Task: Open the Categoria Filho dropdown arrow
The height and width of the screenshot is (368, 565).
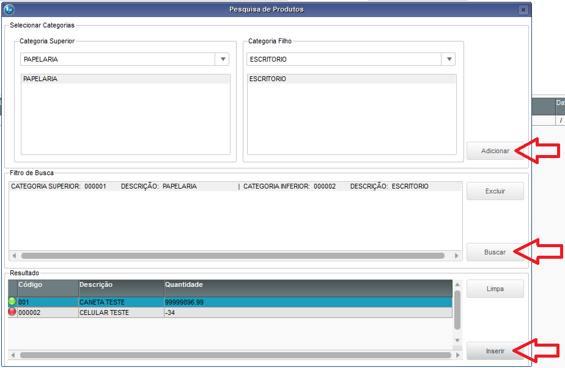Action: 449,59
